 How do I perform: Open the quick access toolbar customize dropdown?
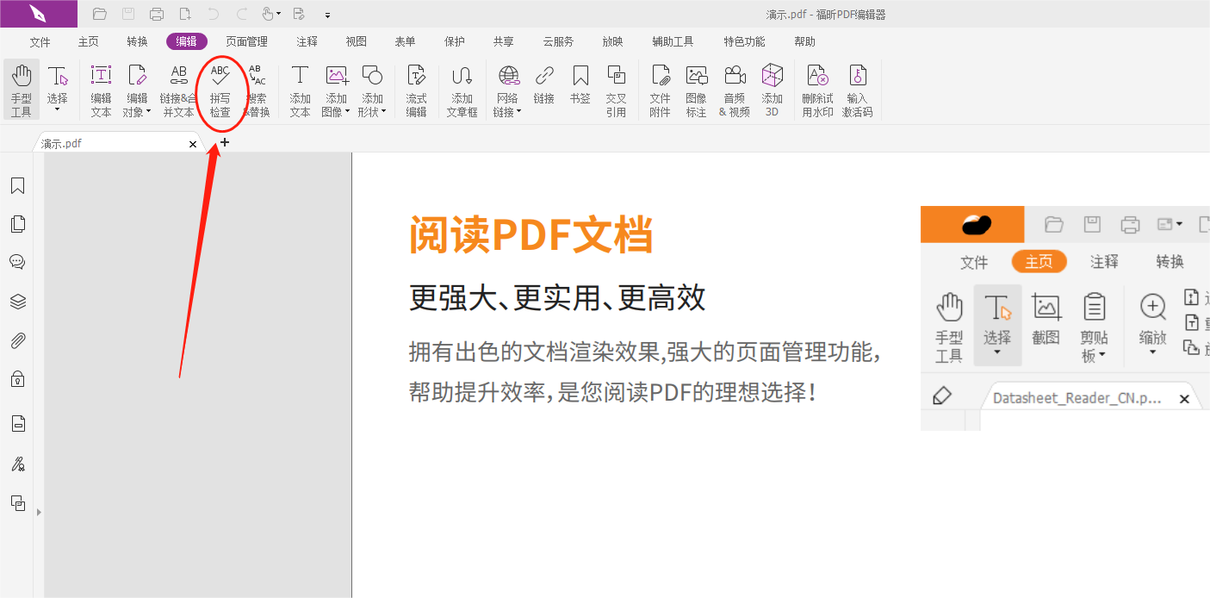[x=326, y=14]
